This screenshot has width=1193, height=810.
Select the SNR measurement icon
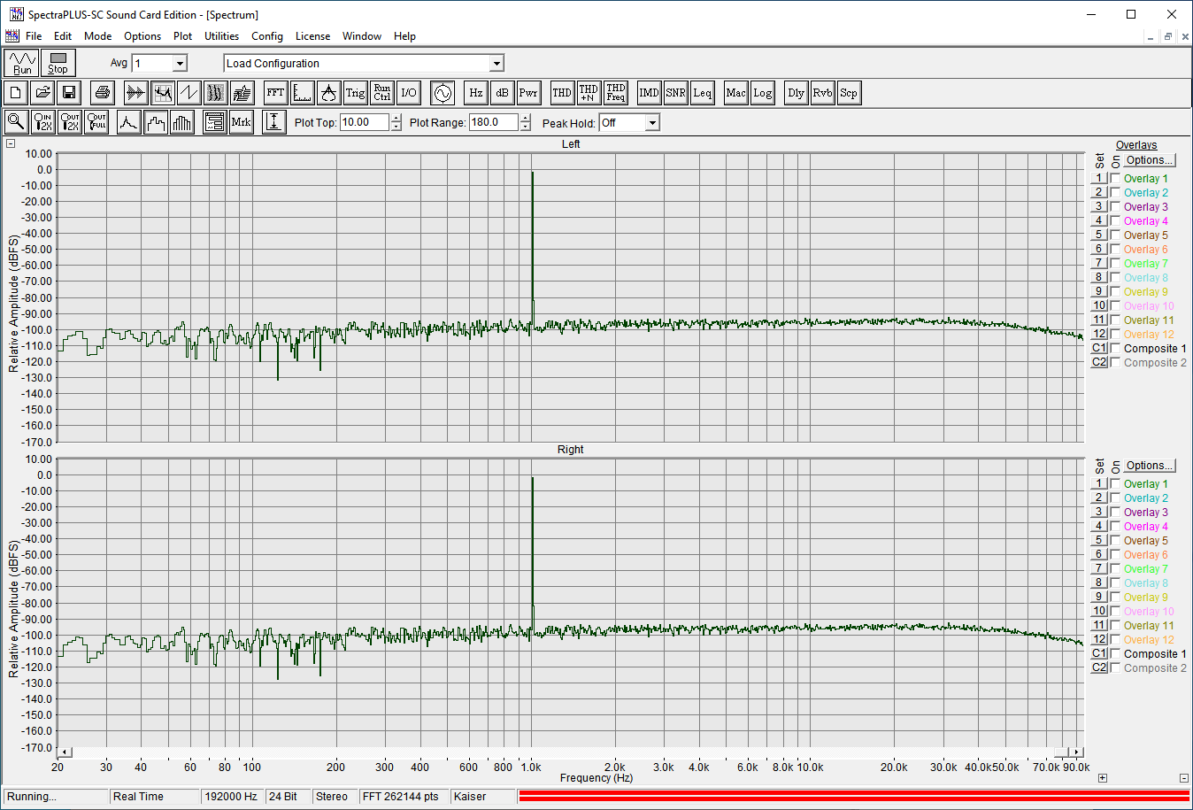675,93
